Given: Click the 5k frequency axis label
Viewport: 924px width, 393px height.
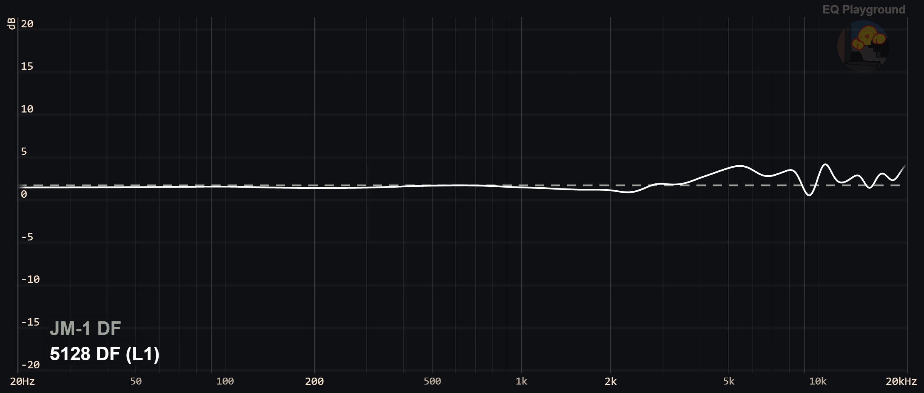Looking at the screenshot, I should click(728, 381).
